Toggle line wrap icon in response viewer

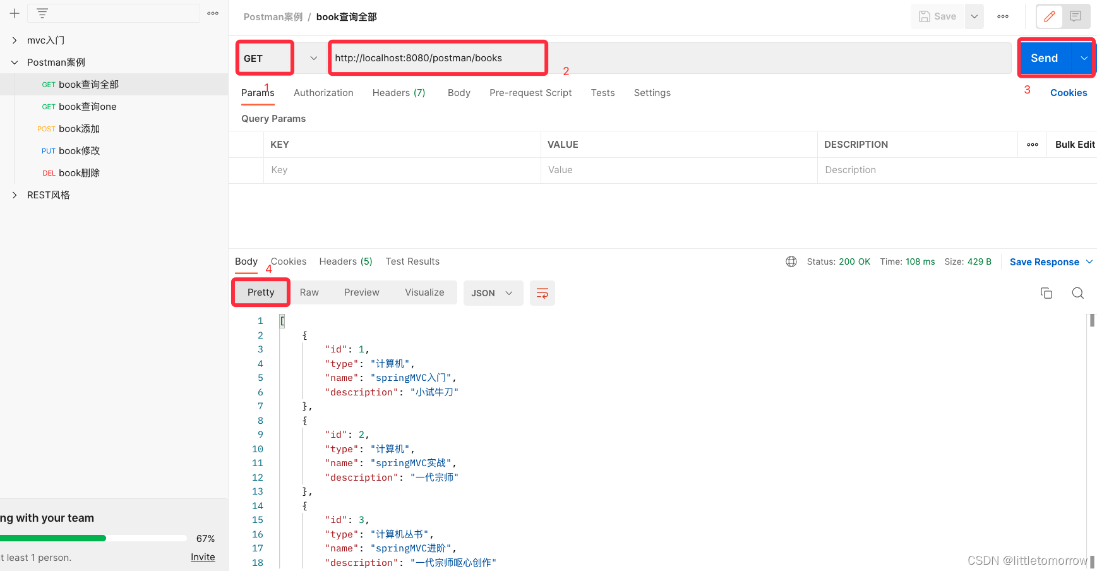click(x=543, y=293)
